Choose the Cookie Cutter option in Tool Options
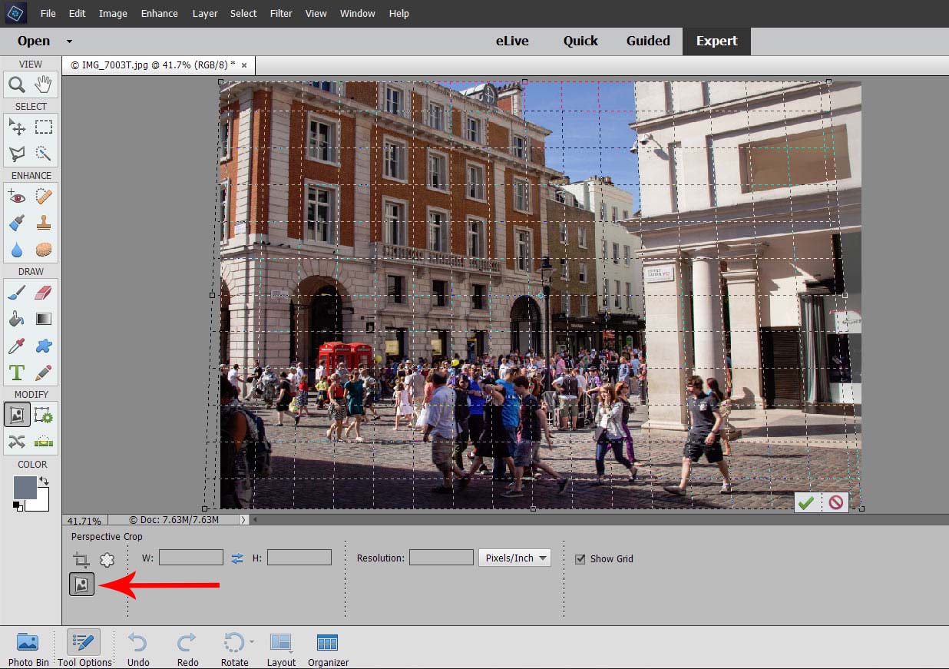The height and width of the screenshot is (669, 949). coord(107,560)
